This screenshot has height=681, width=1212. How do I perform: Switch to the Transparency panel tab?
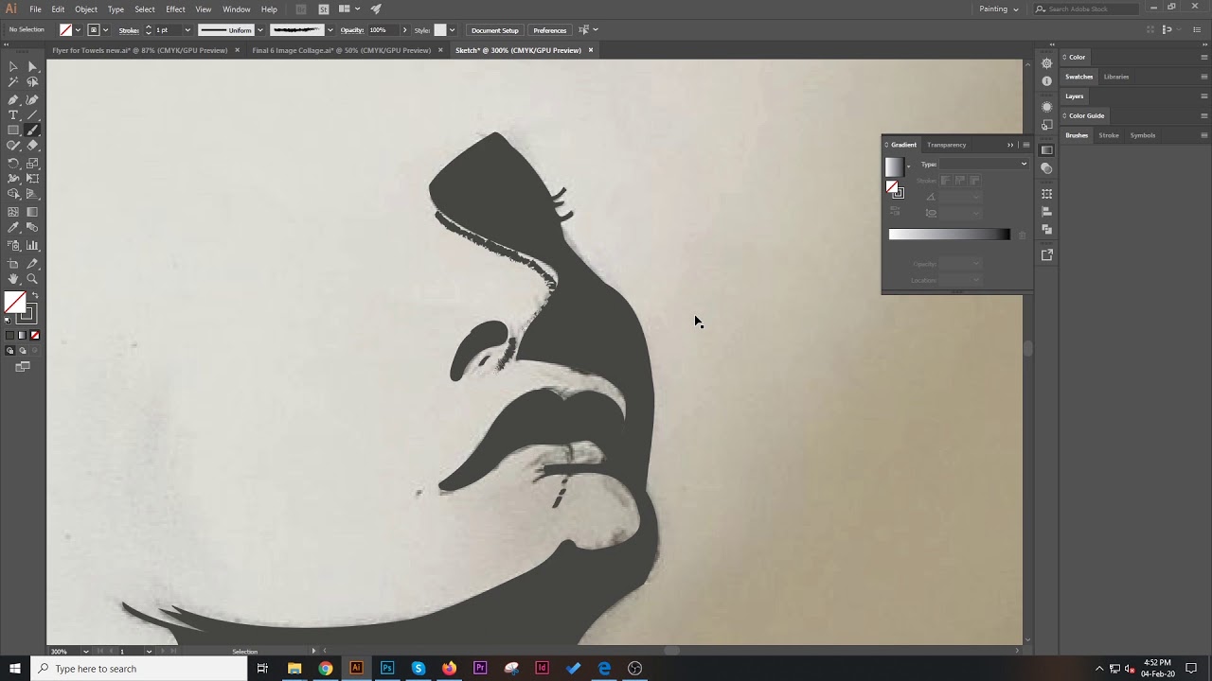coord(946,145)
